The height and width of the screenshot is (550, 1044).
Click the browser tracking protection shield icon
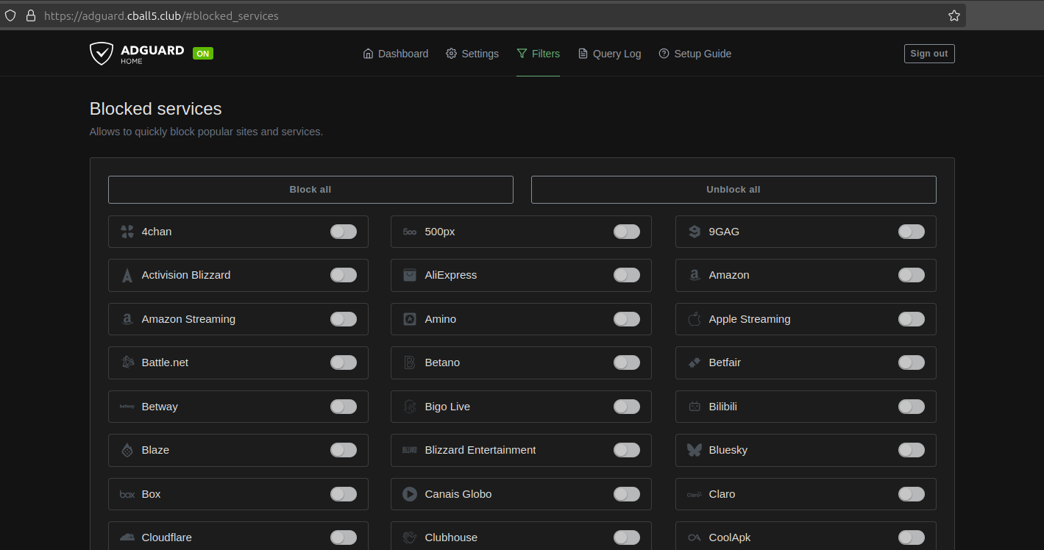pos(10,15)
